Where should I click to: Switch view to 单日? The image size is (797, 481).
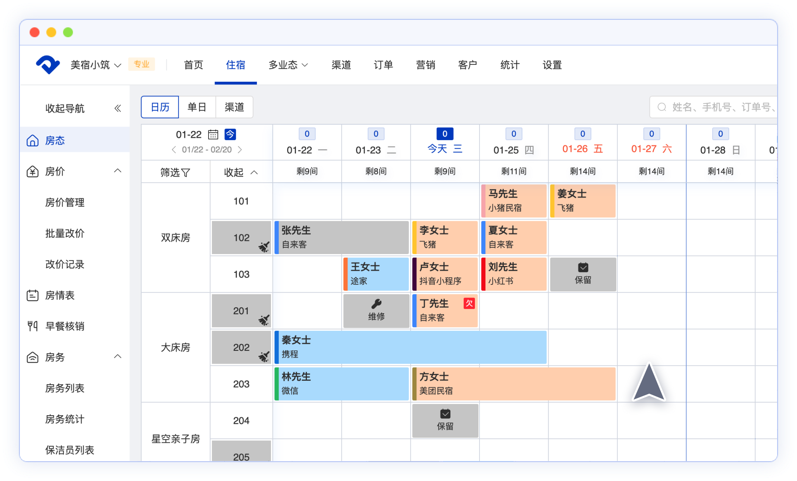coord(197,107)
